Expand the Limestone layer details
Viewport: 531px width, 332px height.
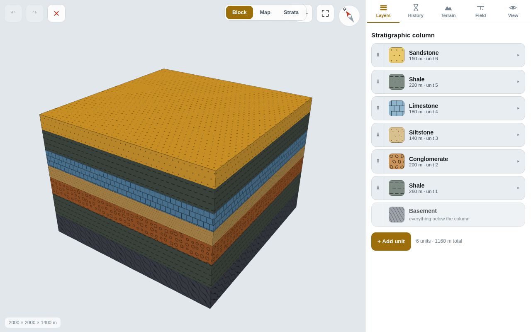[518, 108]
